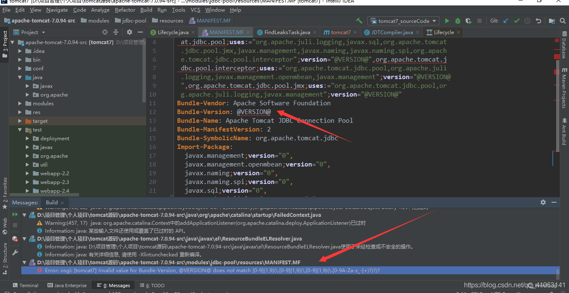Open Messages panel settings gear
The height and width of the screenshot is (293, 569).
coord(543,202)
